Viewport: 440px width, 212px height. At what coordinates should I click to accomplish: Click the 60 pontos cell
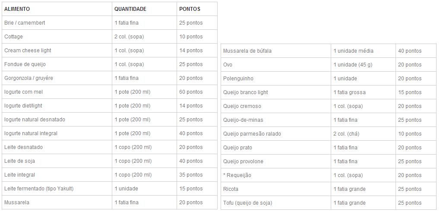191,92
